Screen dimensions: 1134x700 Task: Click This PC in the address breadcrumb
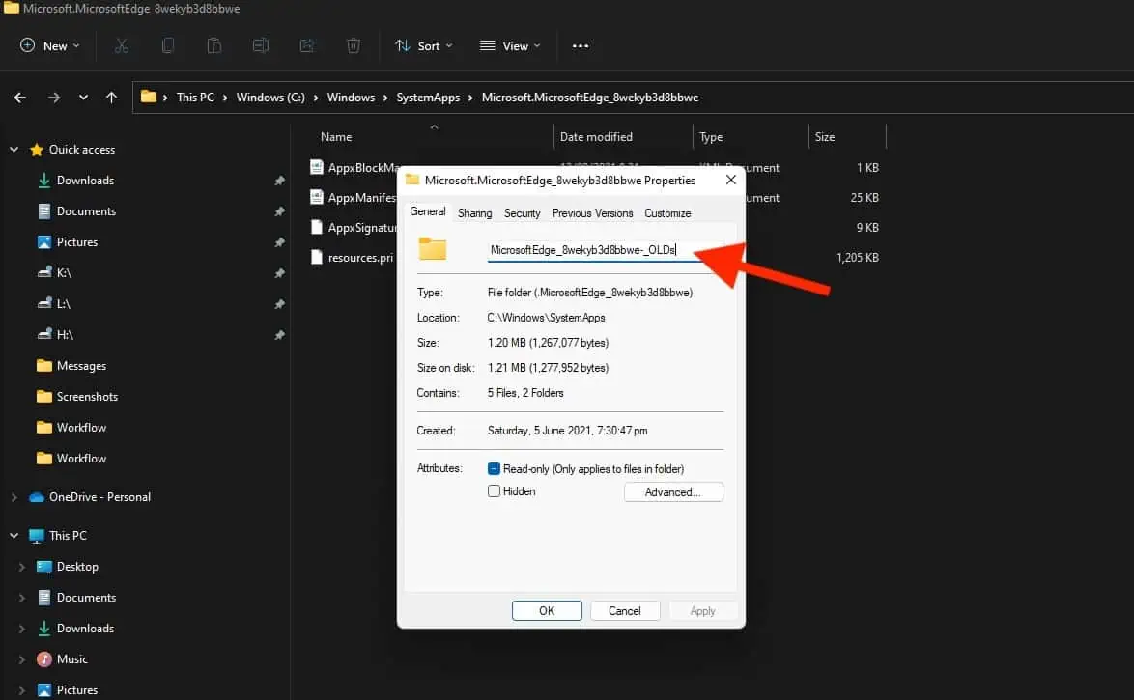[195, 97]
